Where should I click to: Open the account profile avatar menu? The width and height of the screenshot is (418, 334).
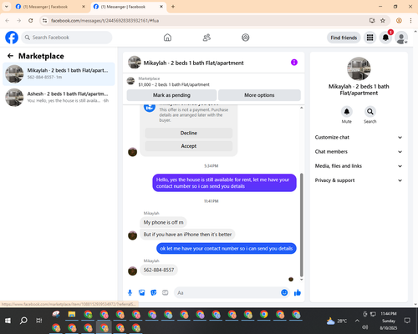(x=401, y=38)
